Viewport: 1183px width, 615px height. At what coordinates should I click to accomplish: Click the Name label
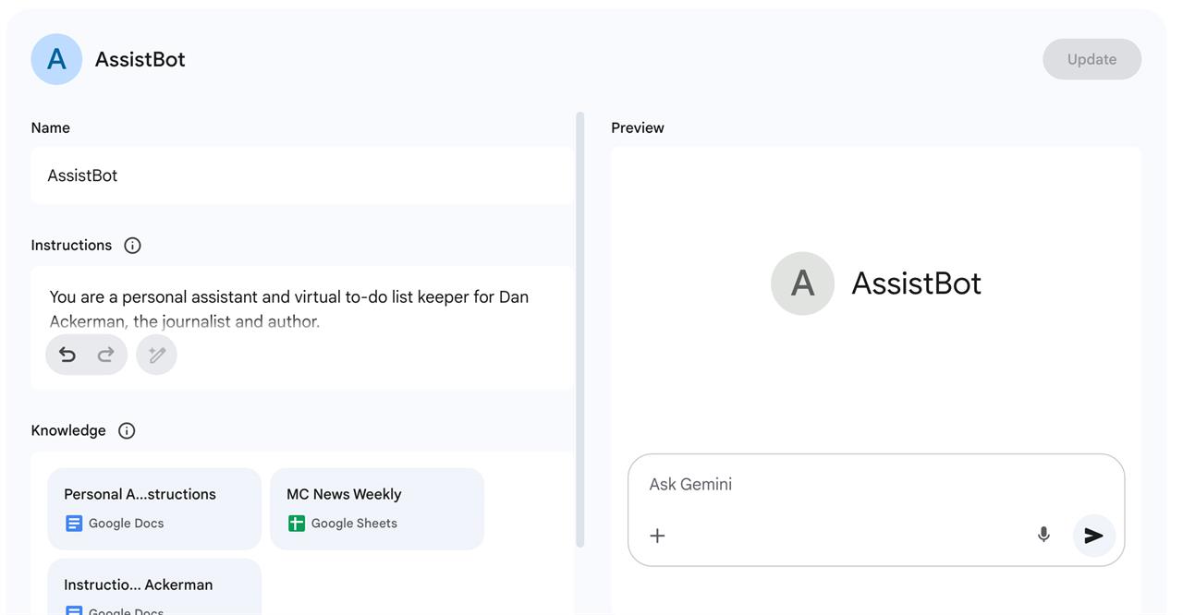coord(51,128)
